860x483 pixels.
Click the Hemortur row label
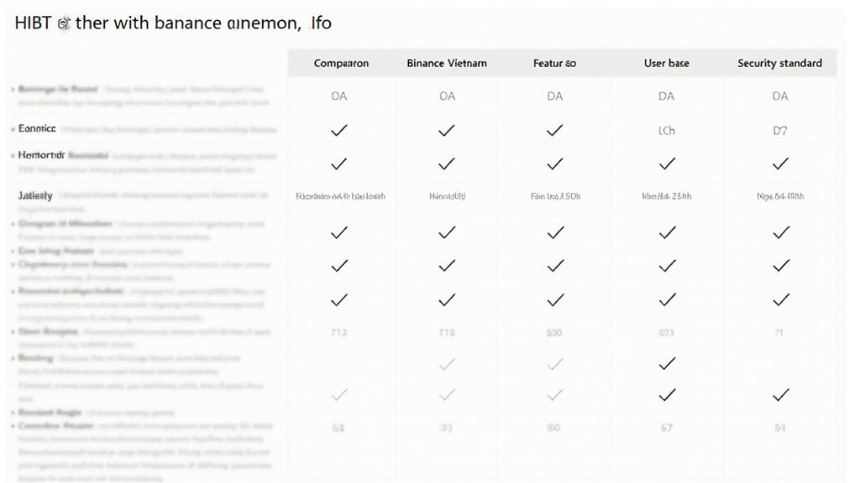coord(42,156)
